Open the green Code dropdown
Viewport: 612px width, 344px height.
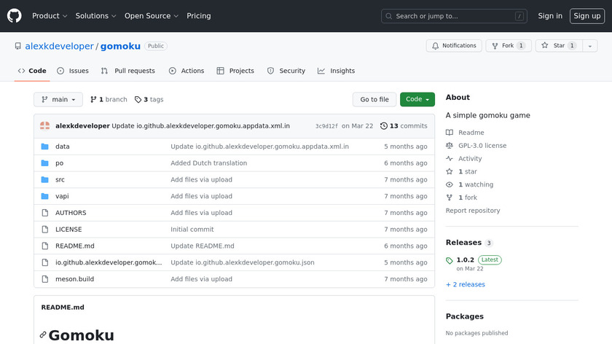pos(417,100)
